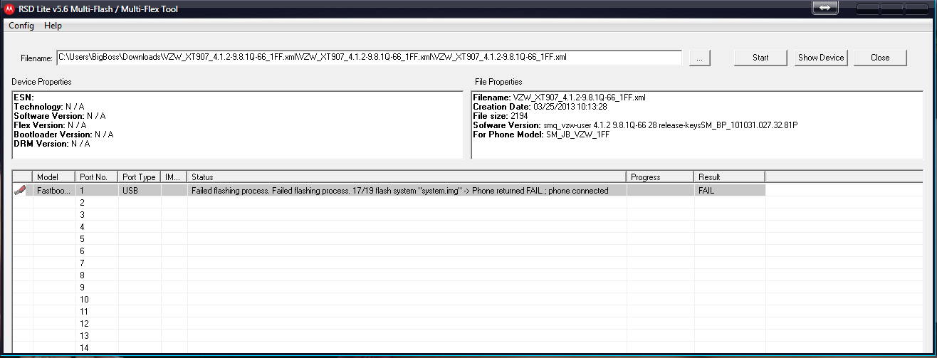This screenshot has height=358, width=937.
Task: Click the USB port type cell
Action: pyautogui.click(x=140, y=191)
